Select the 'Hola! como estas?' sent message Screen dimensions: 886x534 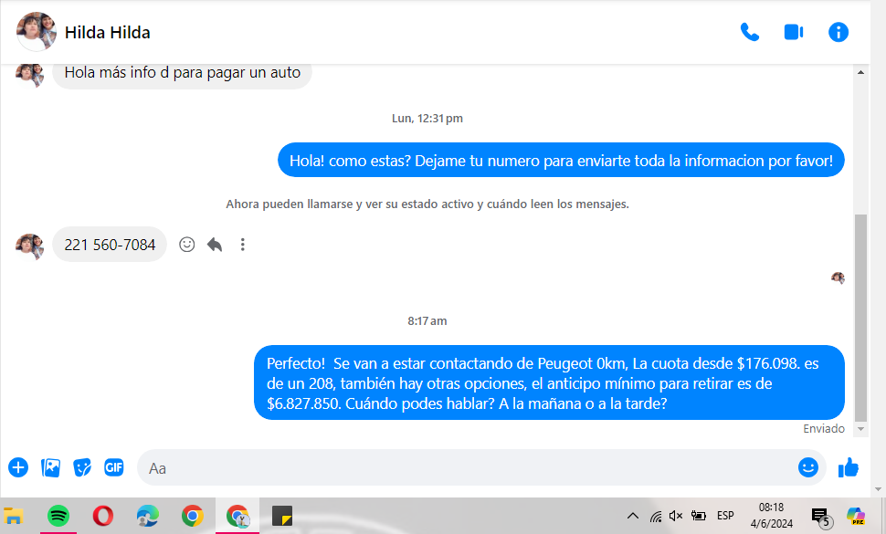click(561, 161)
